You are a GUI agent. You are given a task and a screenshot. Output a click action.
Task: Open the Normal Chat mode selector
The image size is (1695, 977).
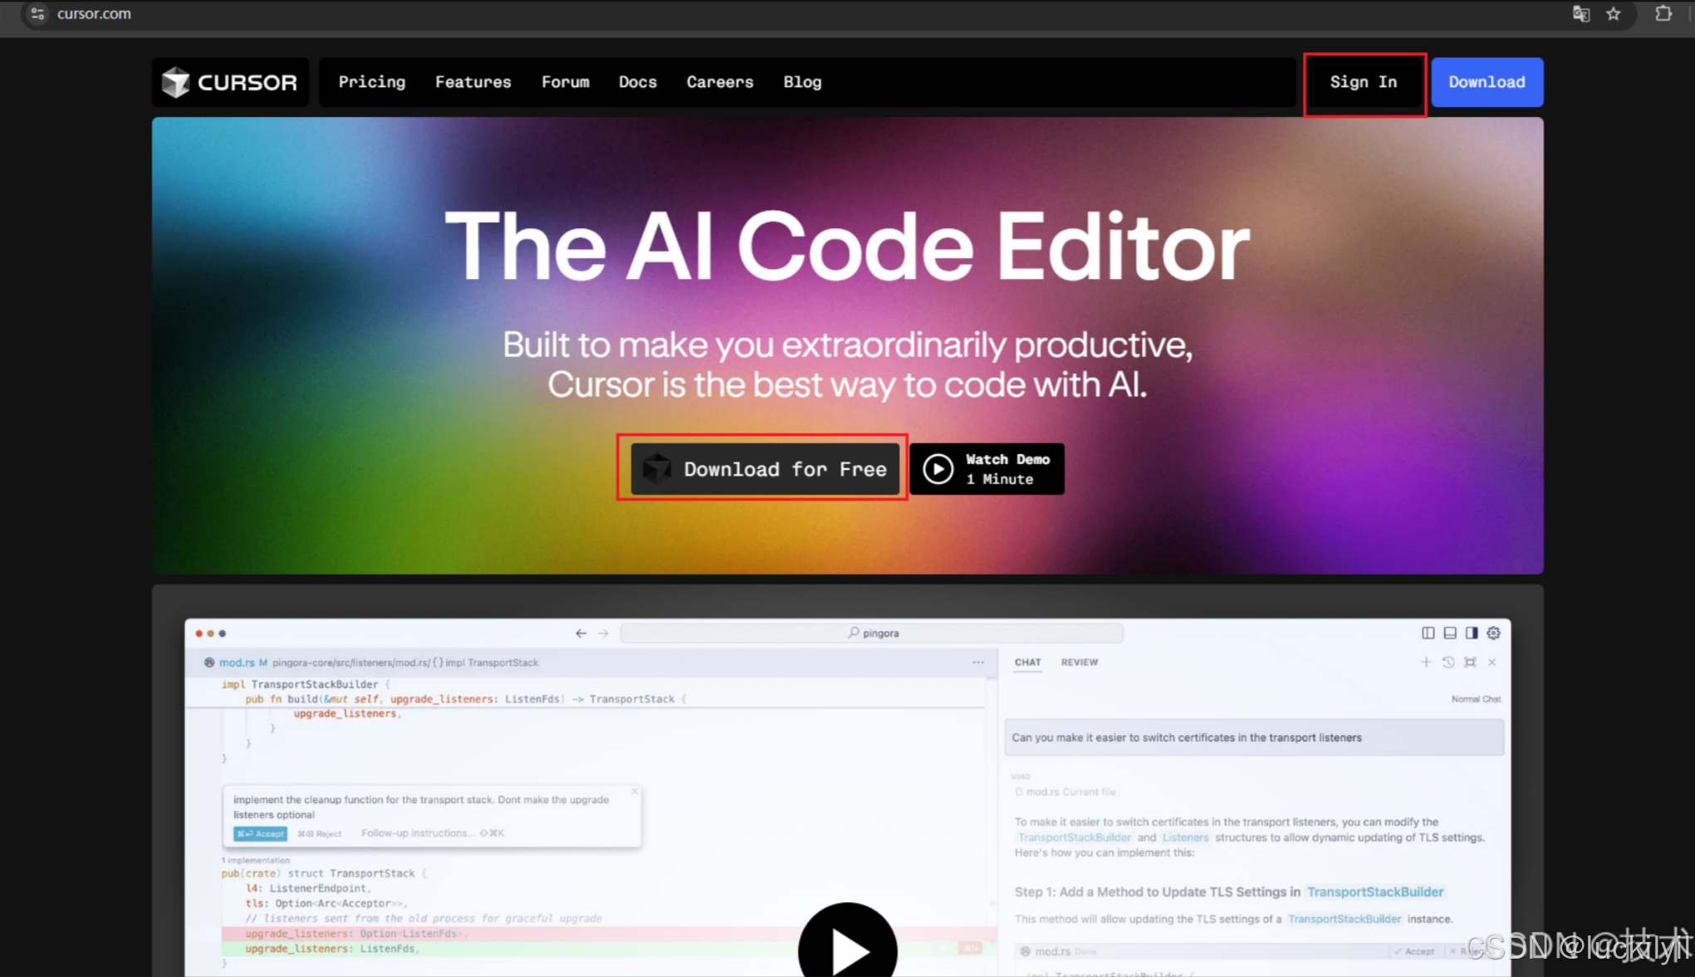pyautogui.click(x=1476, y=699)
